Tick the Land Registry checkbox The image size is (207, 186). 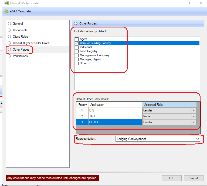(77, 51)
